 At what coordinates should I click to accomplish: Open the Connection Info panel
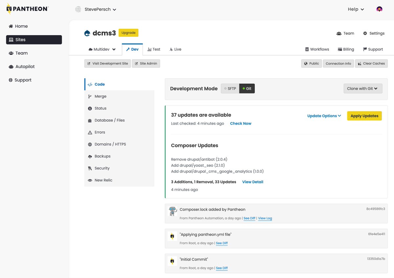click(x=338, y=63)
